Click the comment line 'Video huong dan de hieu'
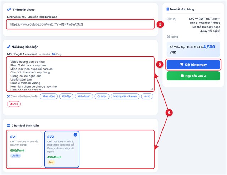227x175 pixels. [28, 62]
